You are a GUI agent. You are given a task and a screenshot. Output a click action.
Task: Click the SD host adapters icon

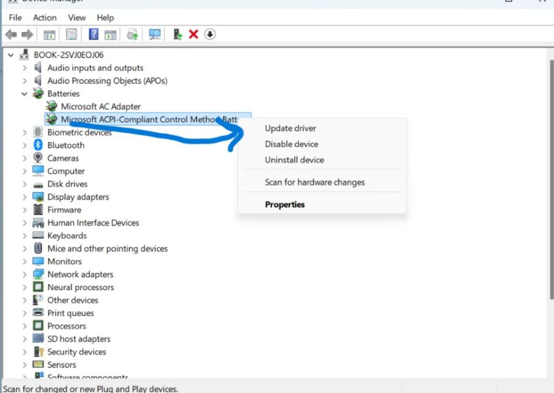tap(38, 338)
